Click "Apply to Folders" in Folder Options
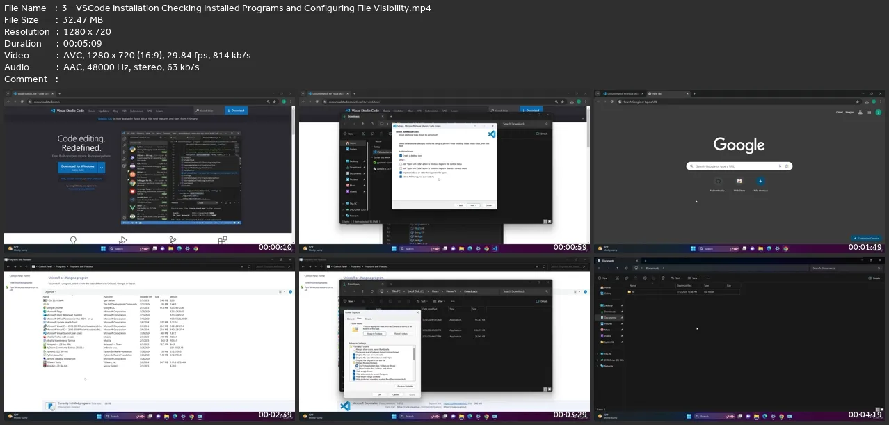The width and height of the screenshot is (889, 425). coord(376,334)
